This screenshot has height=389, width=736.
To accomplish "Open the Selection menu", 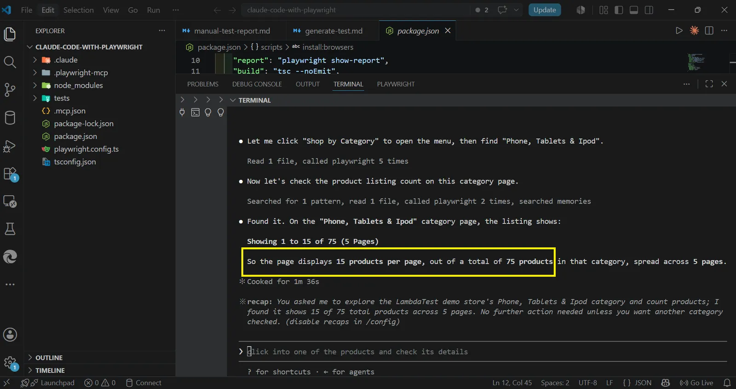I will [x=79, y=10].
